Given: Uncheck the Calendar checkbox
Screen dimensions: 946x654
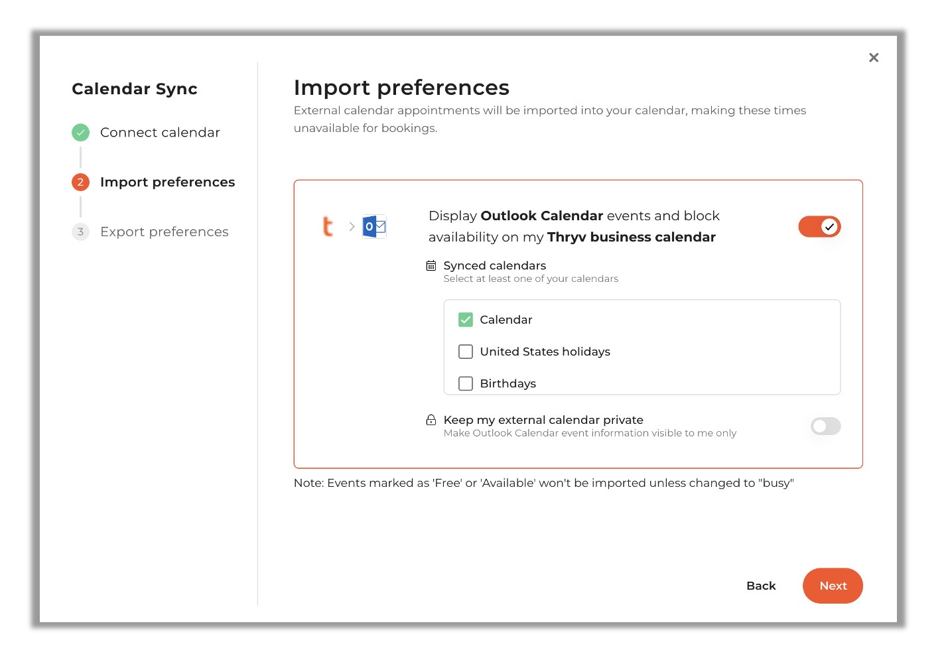Looking at the screenshot, I should (x=466, y=320).
